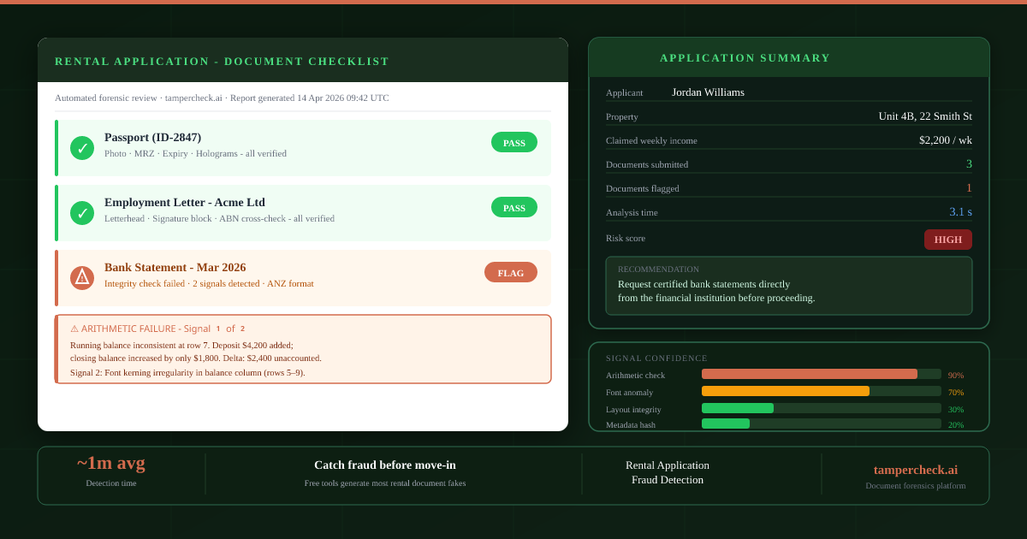This screenshot has height=539, width=1027.
Task: Click Free tools generate most fakes subtext
Action: click(385, 483)
